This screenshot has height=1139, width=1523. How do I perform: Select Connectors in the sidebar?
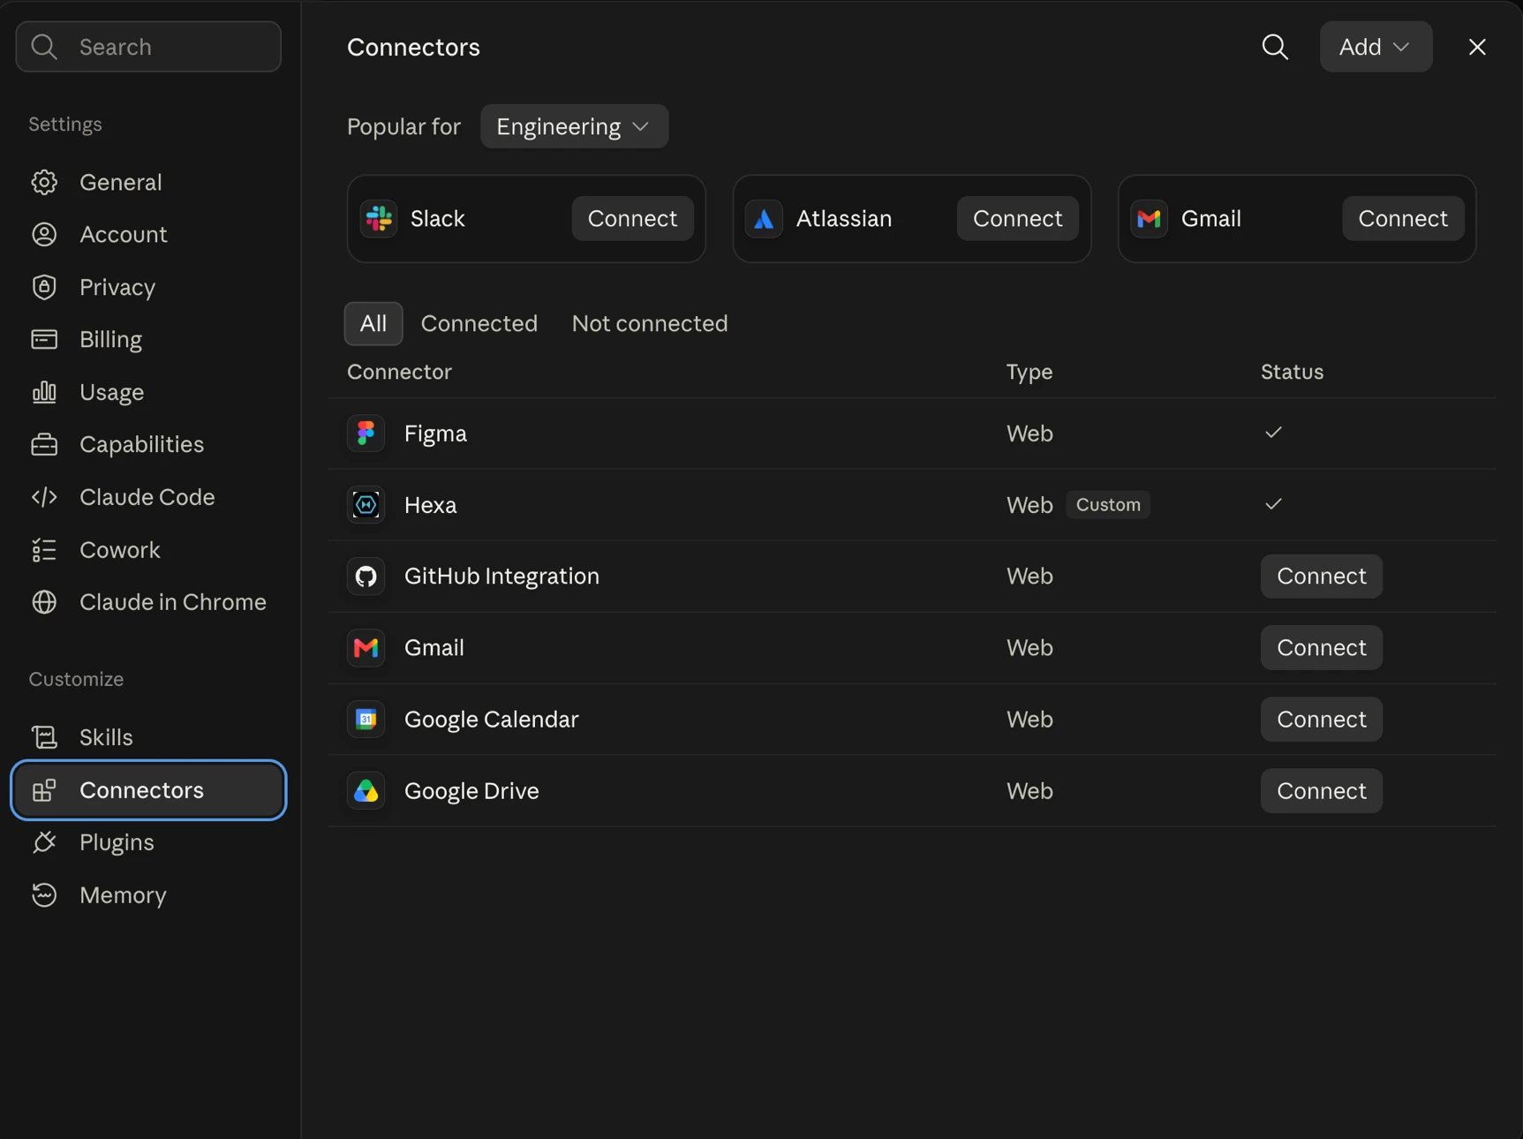(148, 790)
